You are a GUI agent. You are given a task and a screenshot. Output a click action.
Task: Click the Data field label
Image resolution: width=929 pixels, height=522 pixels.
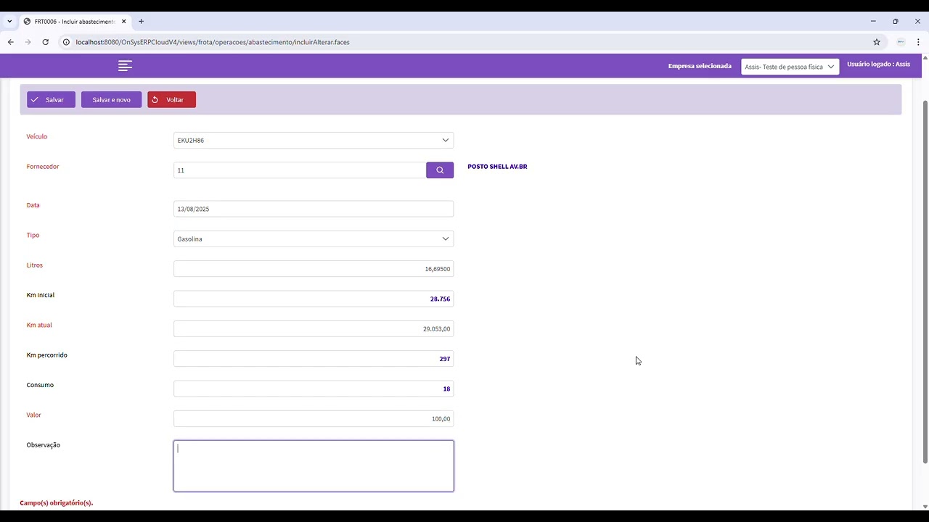[x=33, y=205]
